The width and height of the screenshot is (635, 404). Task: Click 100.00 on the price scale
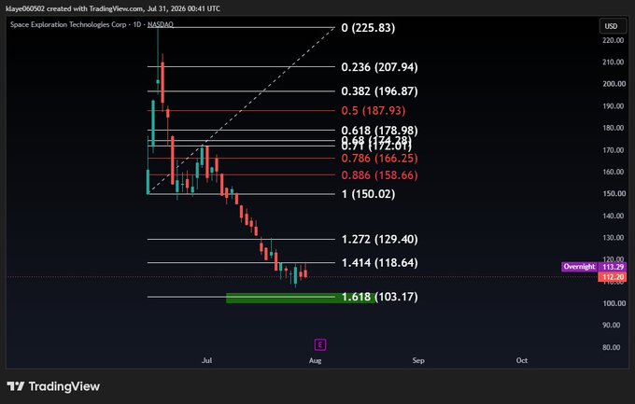coord(614,303)
